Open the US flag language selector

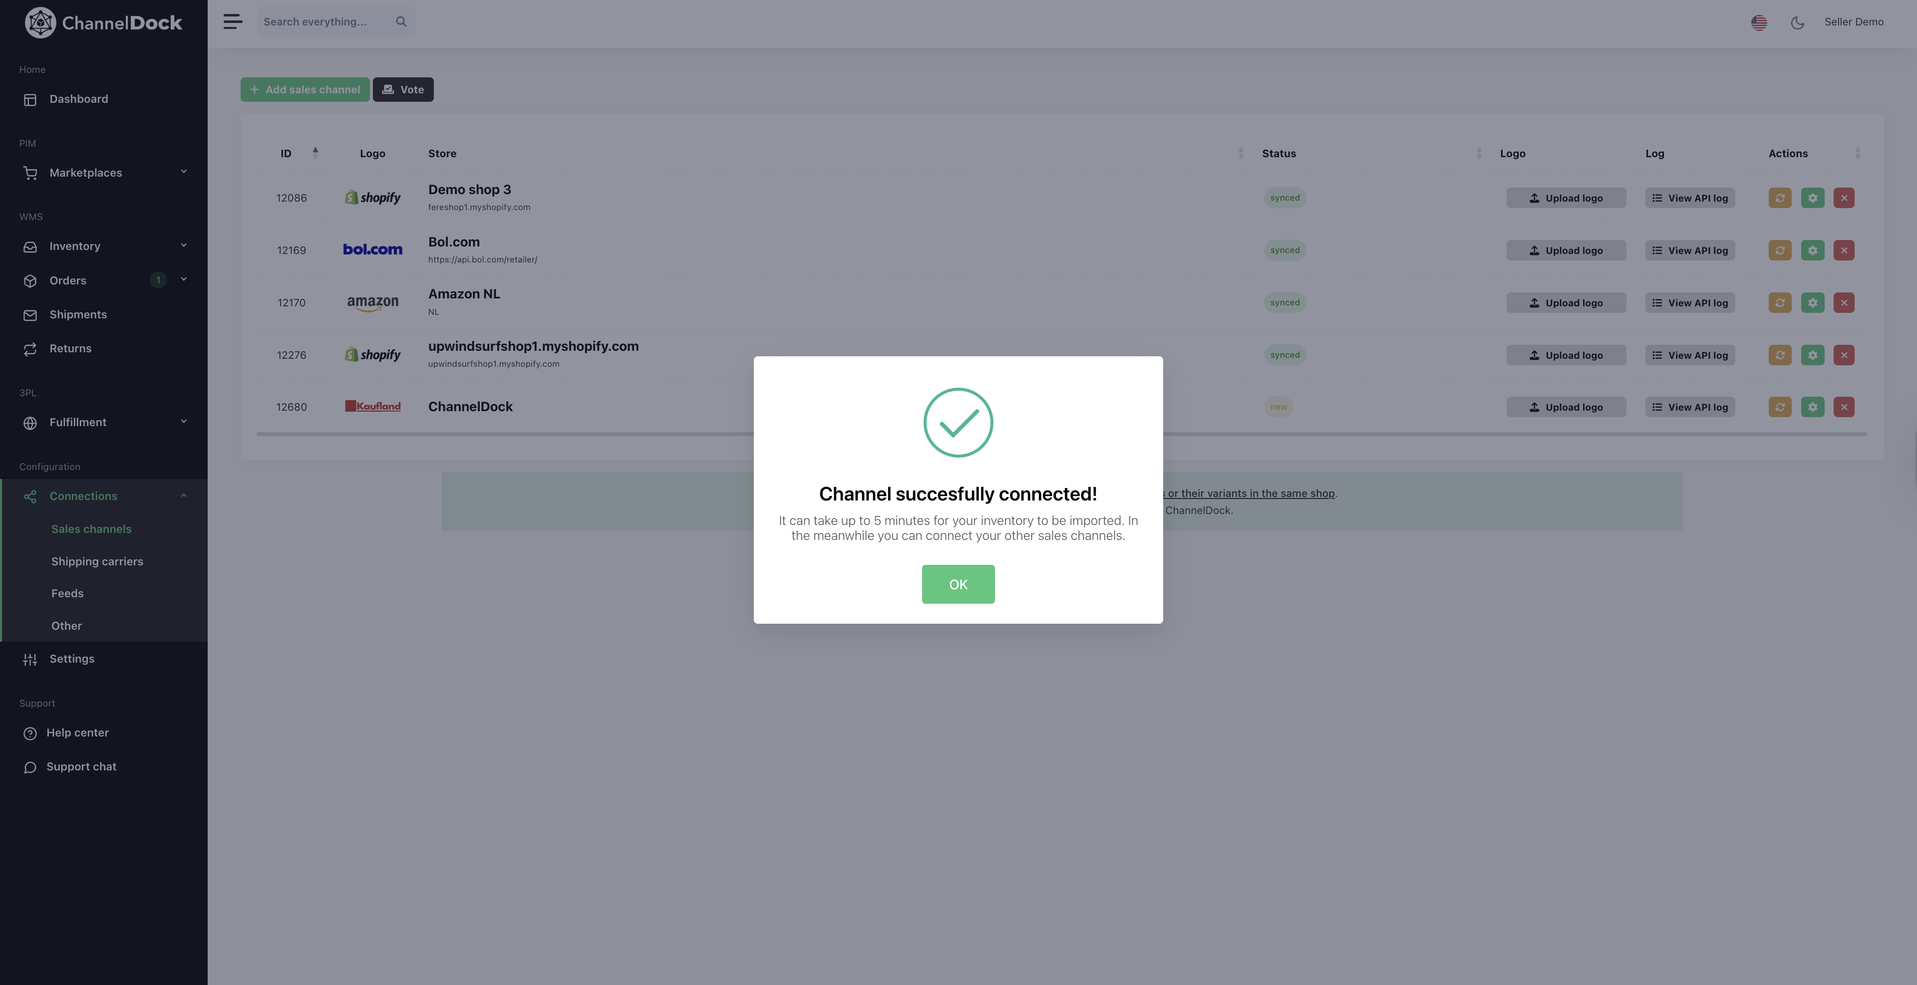coord(1758,22)
